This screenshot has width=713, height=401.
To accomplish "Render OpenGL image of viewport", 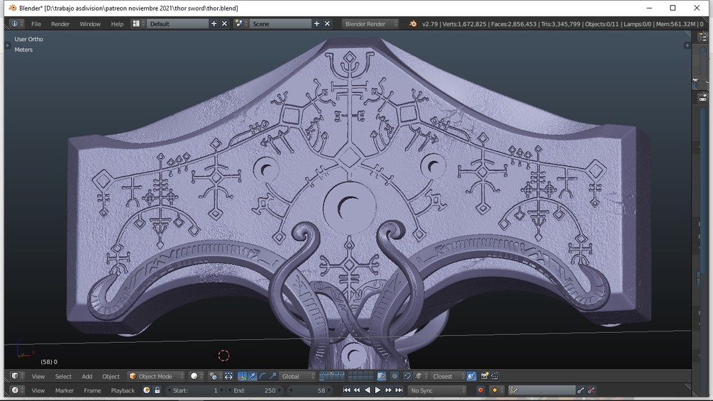I will tap(485, 376).
